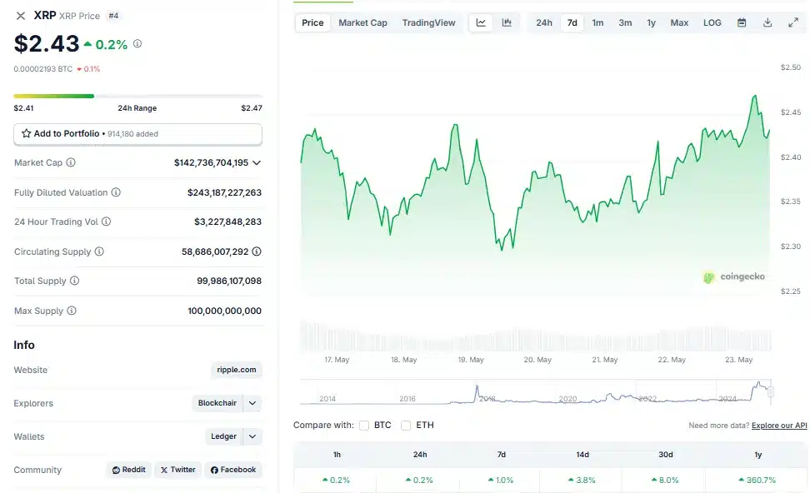Click the $142,736,704,195 market cap value
Screen dimensions: 810x493
click(x=212, y=162)
